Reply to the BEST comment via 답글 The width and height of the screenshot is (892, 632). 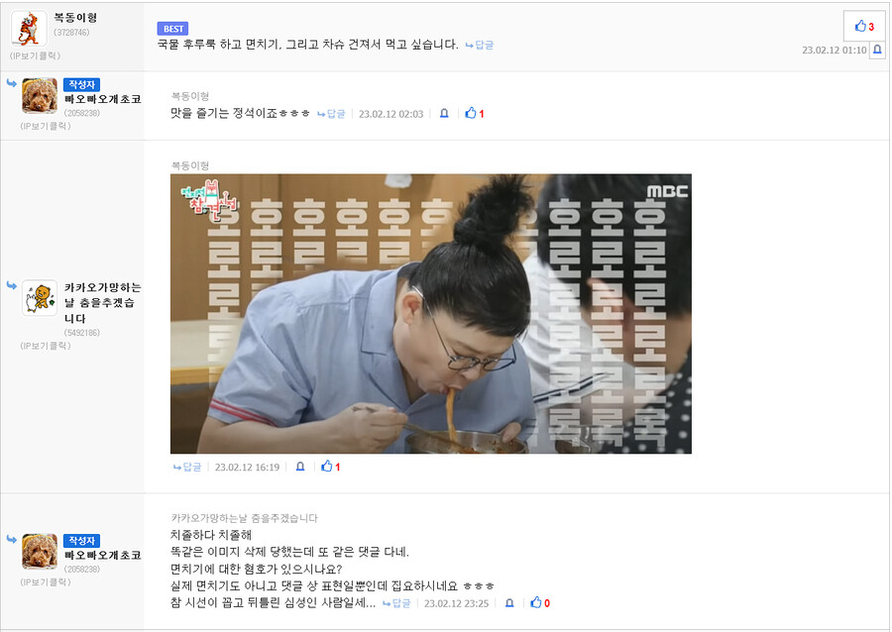(x=480, y=45)
